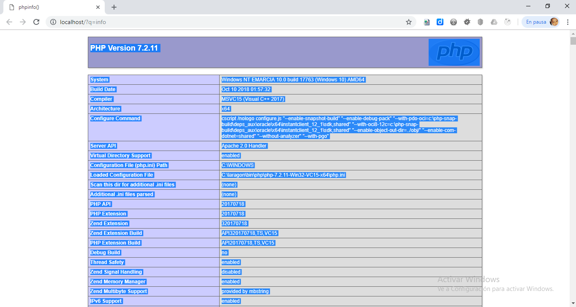Click 'Oct 10 2018 01:57:32' value

(x=246, y=89)
